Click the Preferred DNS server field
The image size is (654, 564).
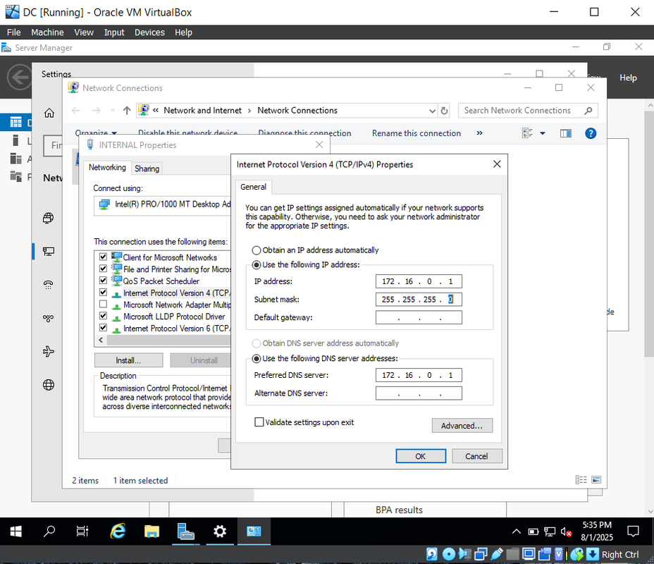coord(419,375)
